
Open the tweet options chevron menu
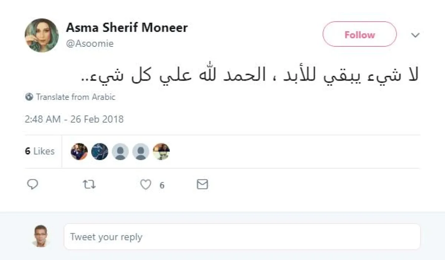pos(415,35)
